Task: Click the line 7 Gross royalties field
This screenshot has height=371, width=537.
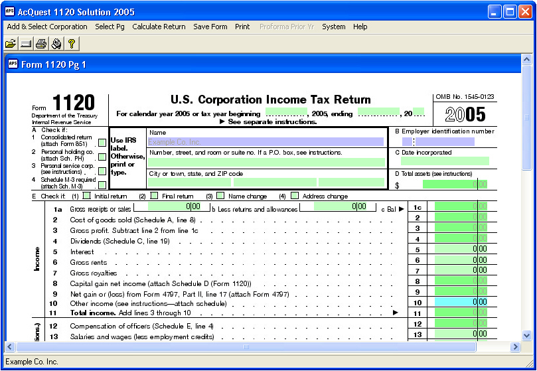Action: tap(461, 270)
